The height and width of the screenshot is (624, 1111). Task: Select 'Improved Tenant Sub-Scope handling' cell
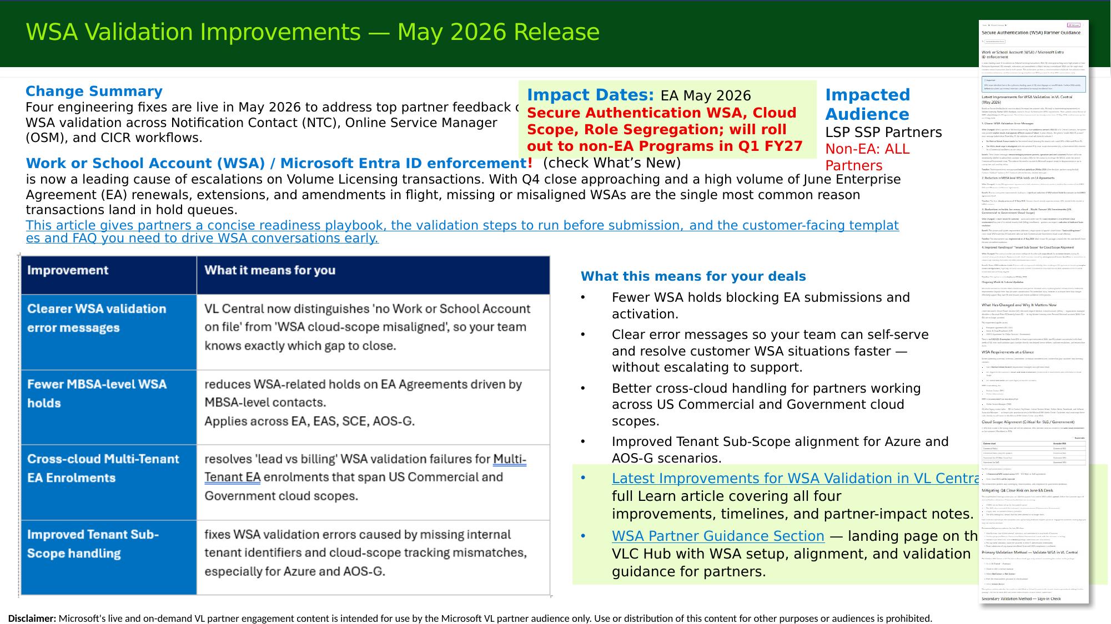108,557
